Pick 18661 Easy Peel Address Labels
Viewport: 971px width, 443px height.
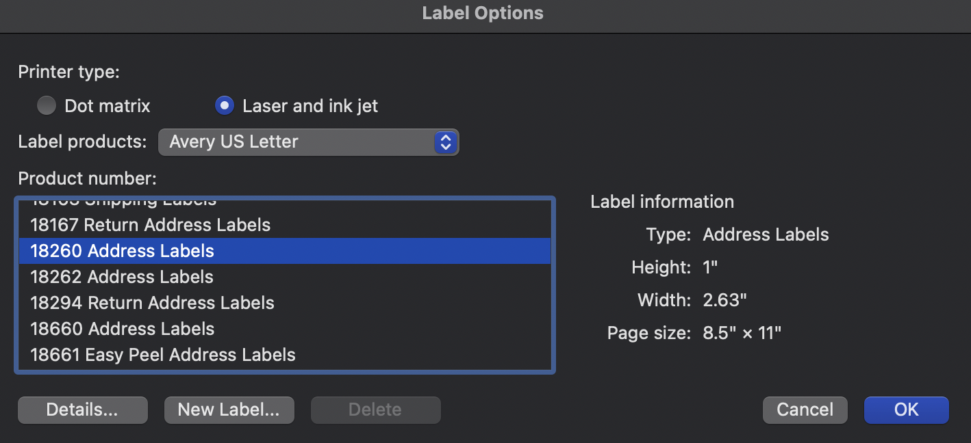click(x=285, y=355)
